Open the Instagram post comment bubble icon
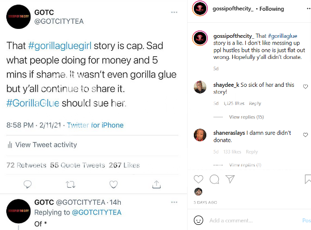Screen dimensions: 311x230 click(x=214, y=179)
